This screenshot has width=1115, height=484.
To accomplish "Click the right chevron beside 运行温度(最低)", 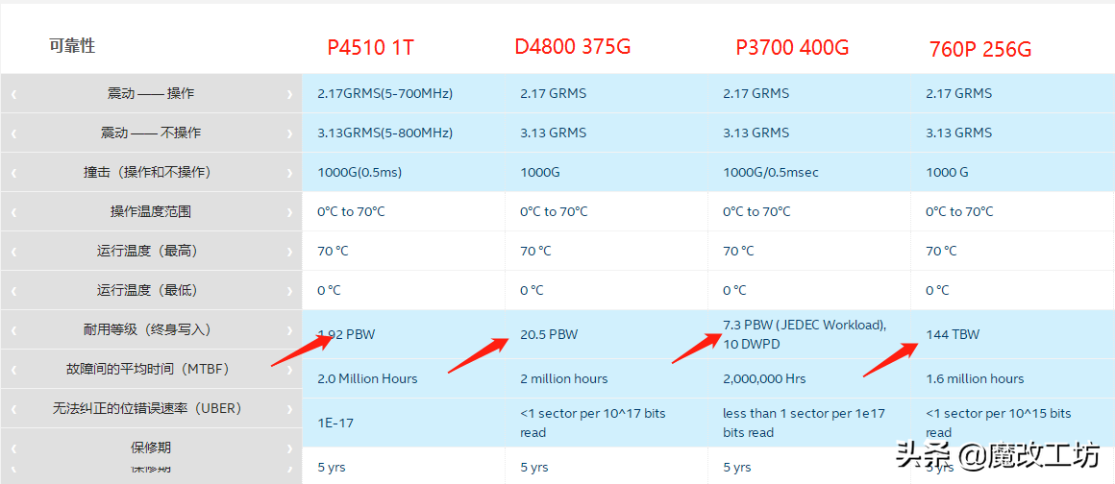I will (x=289, y=291).
